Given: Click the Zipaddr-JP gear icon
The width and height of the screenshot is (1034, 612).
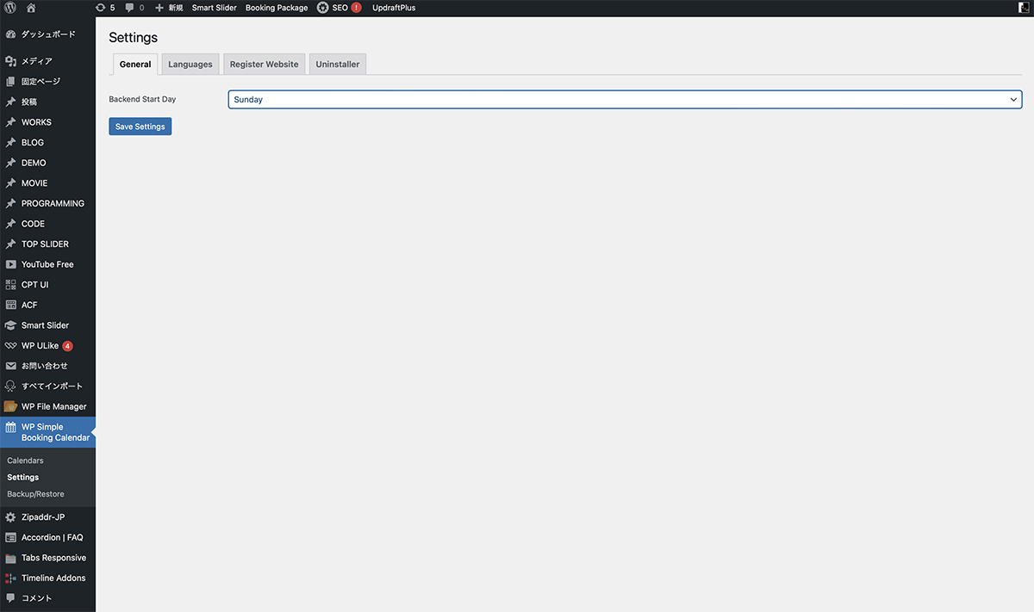Looking at the screenshot, I should pos(10,517).
